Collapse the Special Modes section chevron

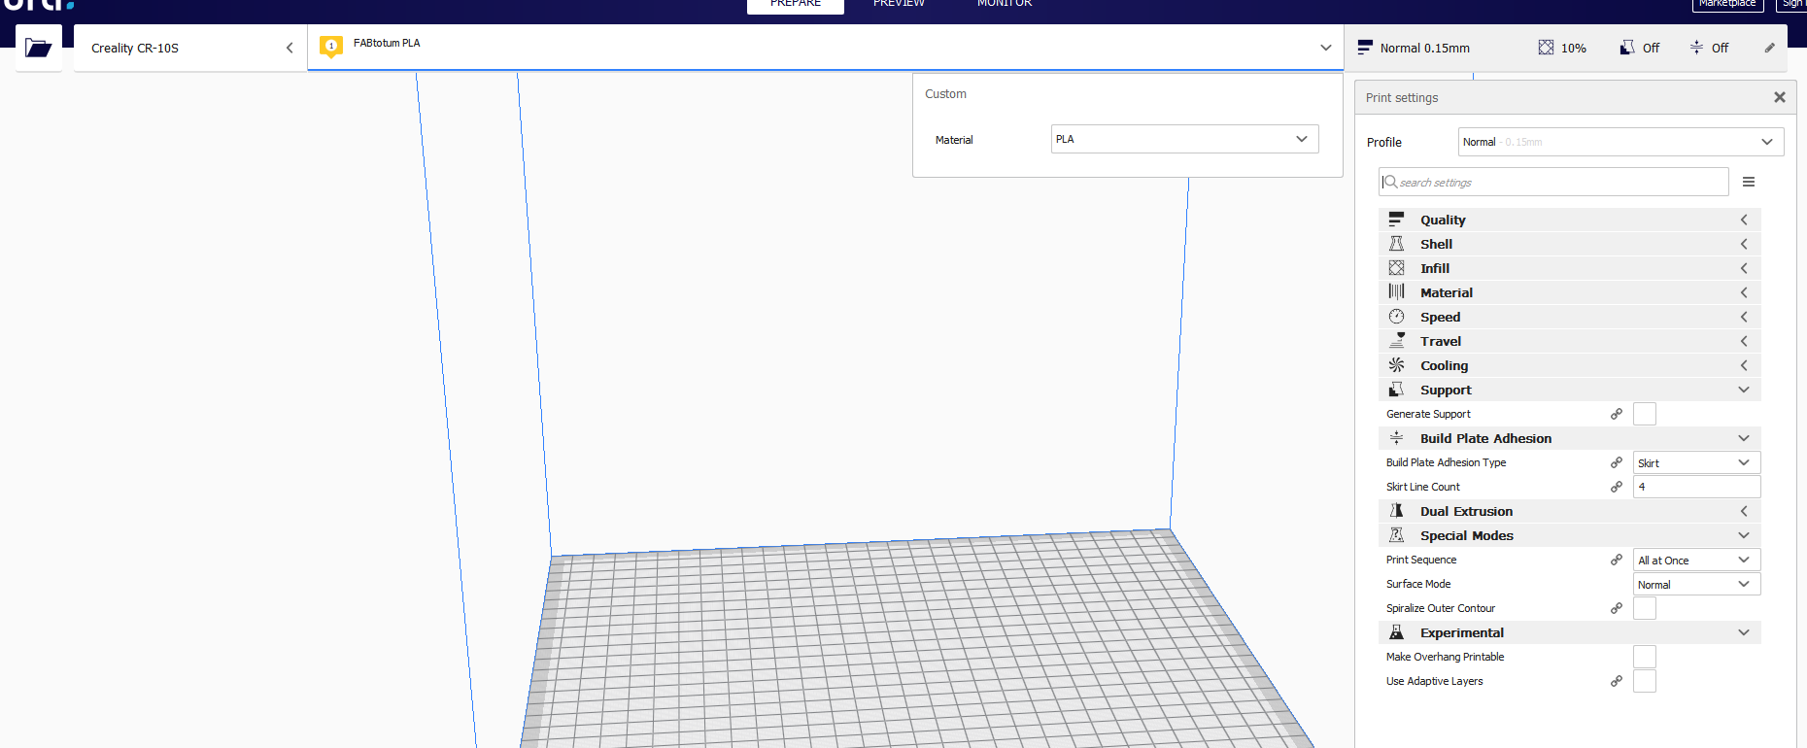click(1744, 535)
